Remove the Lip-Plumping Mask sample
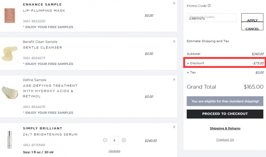Screen dimensions: 266x157 click(x=174, y=3)
